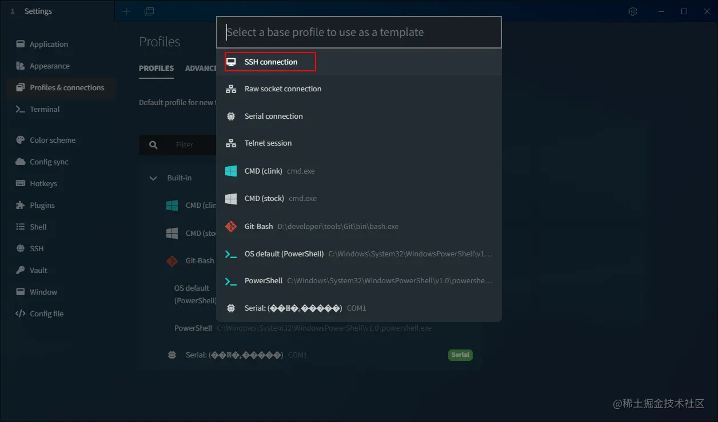Choose PowerShell powershell.exe template

[x=359, y=281]
